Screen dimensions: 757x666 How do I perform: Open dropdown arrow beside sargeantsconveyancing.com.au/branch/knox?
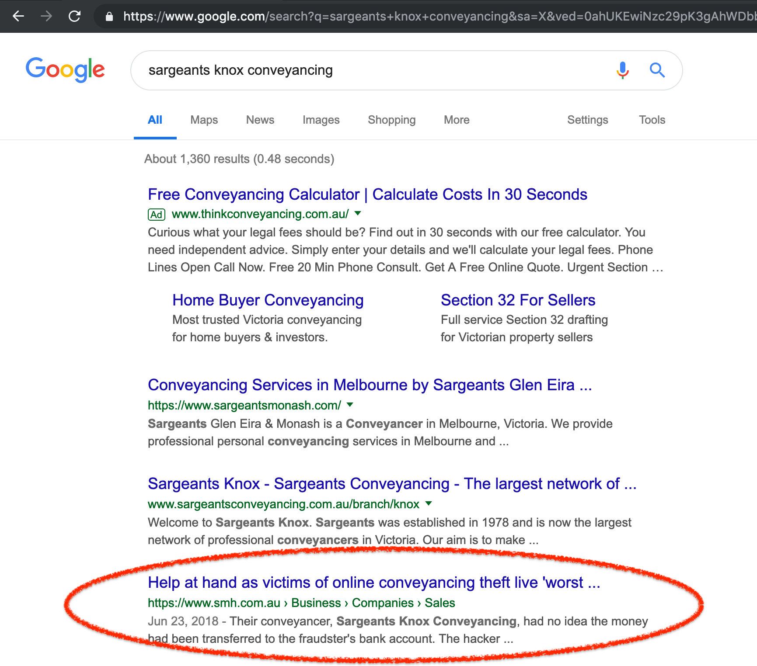click(429, 503)
